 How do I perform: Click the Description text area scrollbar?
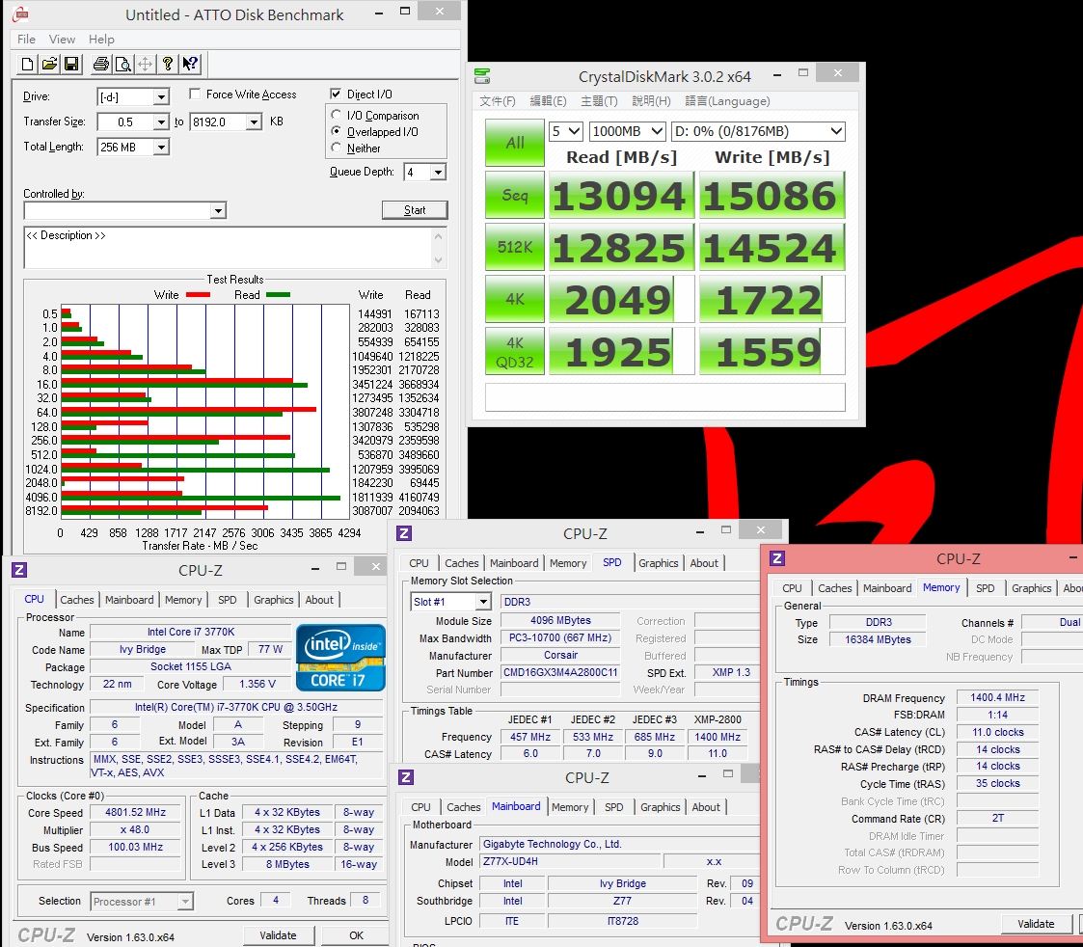440,248
